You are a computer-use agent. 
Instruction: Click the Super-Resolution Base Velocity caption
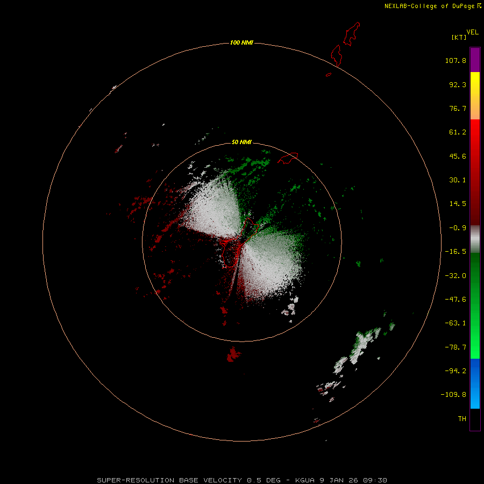[241, 480]
